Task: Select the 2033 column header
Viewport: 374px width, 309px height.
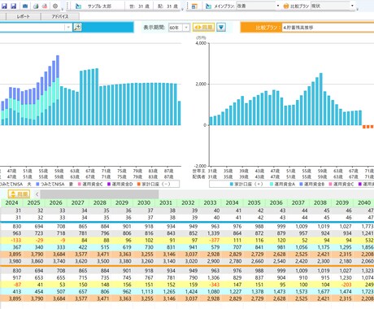Action: pos(210,202)
